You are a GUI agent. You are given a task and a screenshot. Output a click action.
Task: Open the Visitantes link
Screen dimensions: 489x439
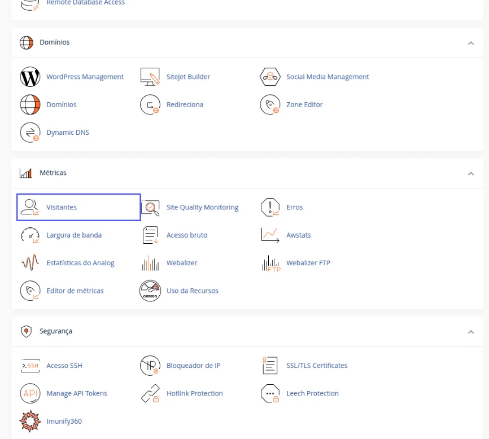[62, 207]
